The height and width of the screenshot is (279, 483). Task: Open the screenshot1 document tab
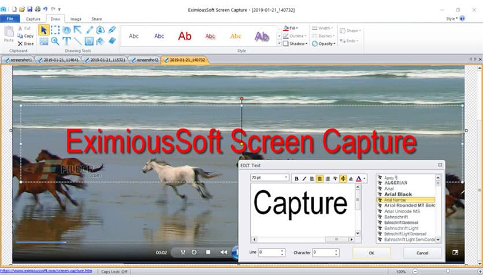pyautogui.click(x=18, y=60)
